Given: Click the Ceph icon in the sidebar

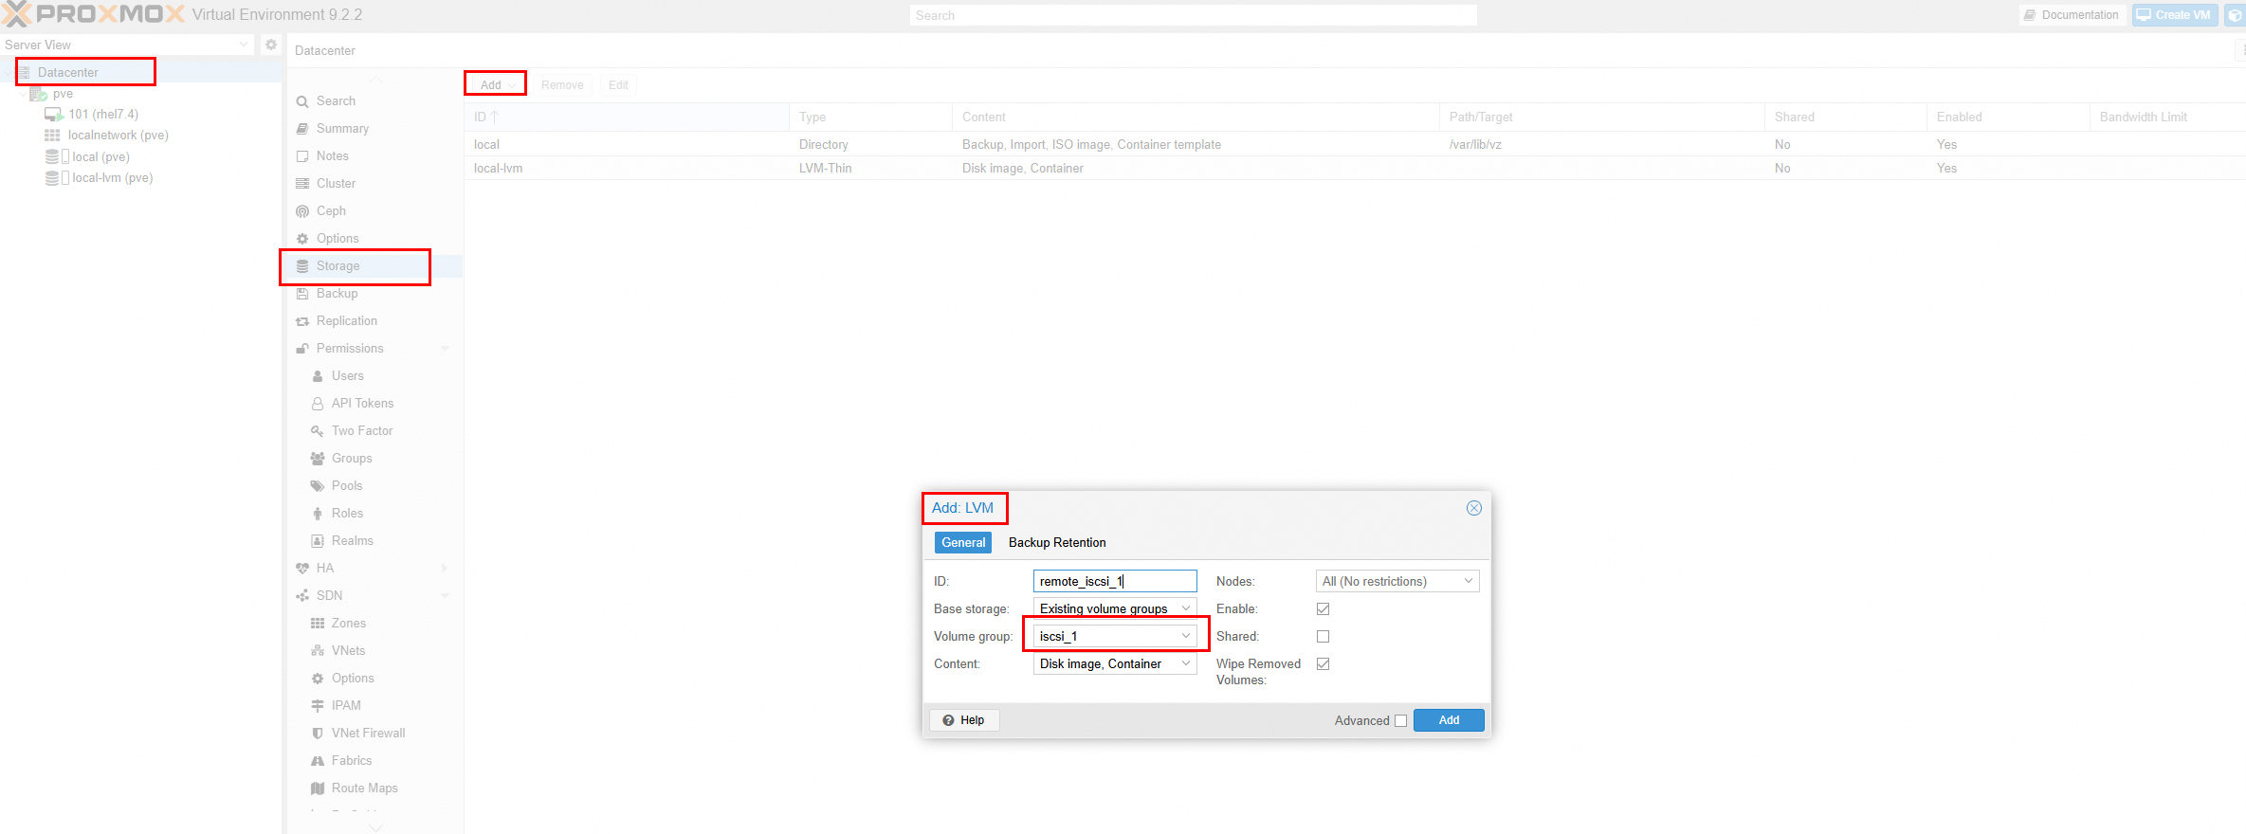Looking at the screenshot, I should 302,211.
